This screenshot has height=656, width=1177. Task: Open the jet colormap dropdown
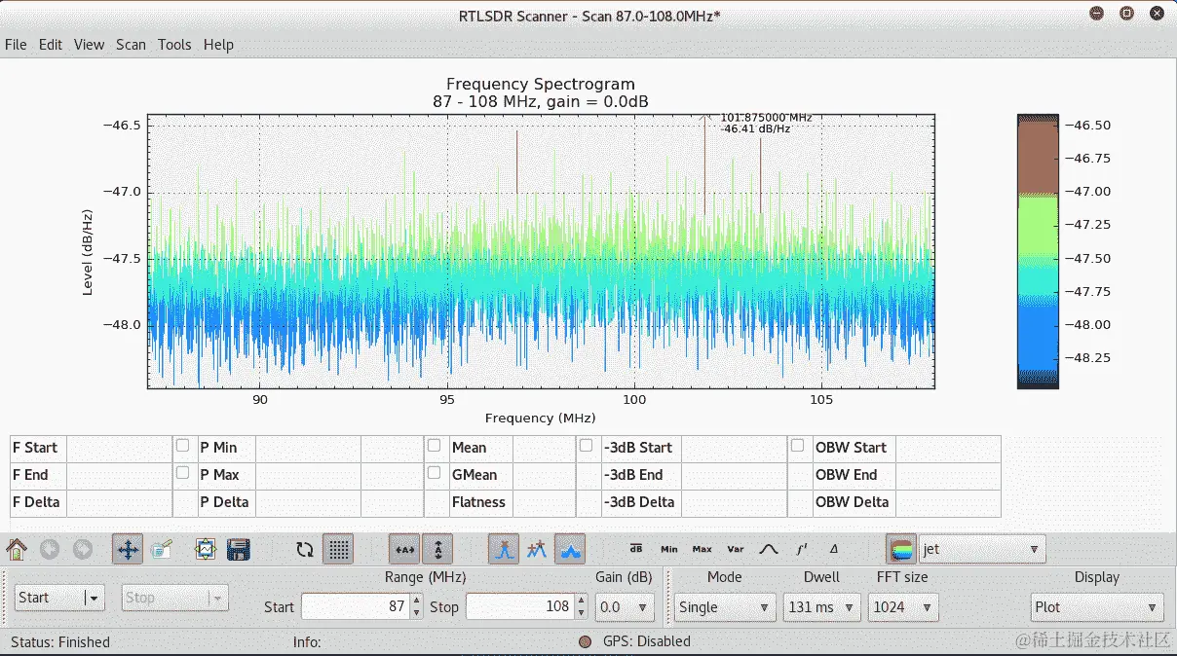pyautogui.click(x=982, y=549)
